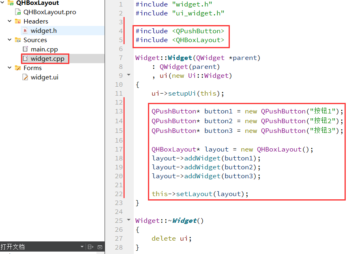Click the QHBoxLayout project folder icon
This screenshot has height=254, width=349.
pyautogui.click(x=11, y=3)
